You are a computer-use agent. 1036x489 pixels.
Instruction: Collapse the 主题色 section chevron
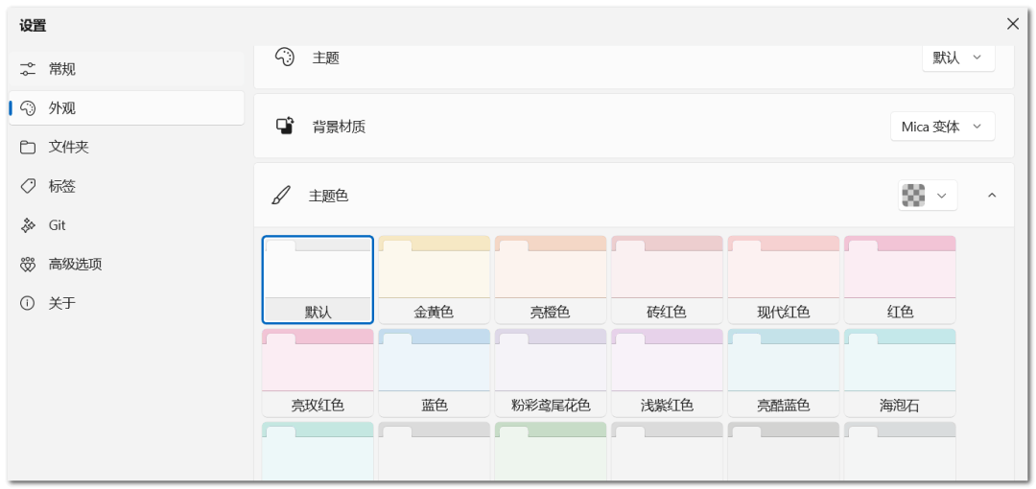point(992,196)
